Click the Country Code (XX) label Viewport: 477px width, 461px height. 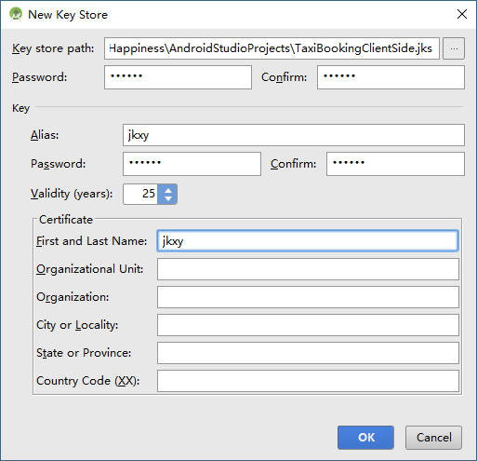point(88,381)
